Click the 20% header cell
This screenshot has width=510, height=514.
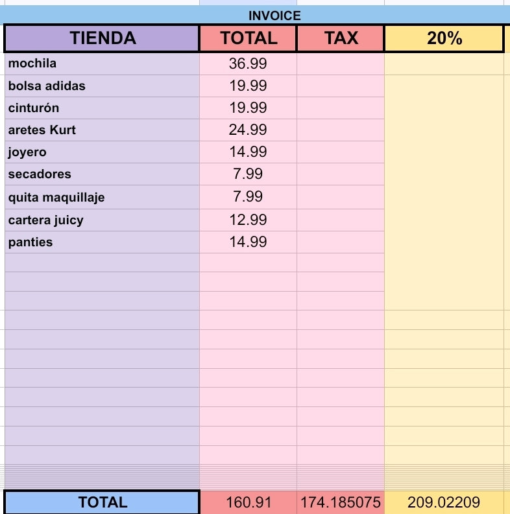[x=444, y=38]
